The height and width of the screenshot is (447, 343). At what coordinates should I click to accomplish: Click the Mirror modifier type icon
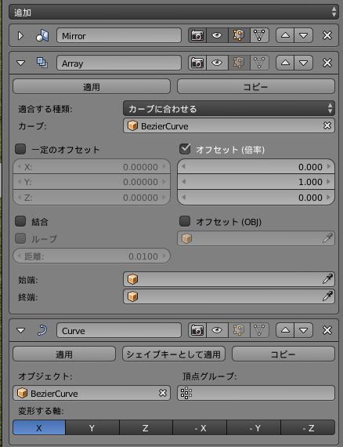[42, 36]
